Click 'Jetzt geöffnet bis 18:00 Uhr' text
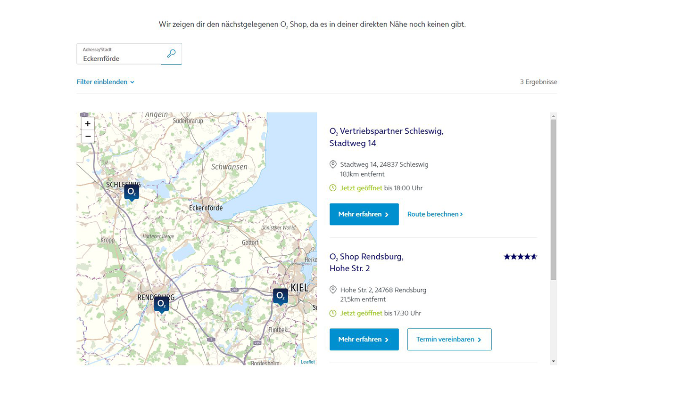The image size is (679, 397). 381,188
